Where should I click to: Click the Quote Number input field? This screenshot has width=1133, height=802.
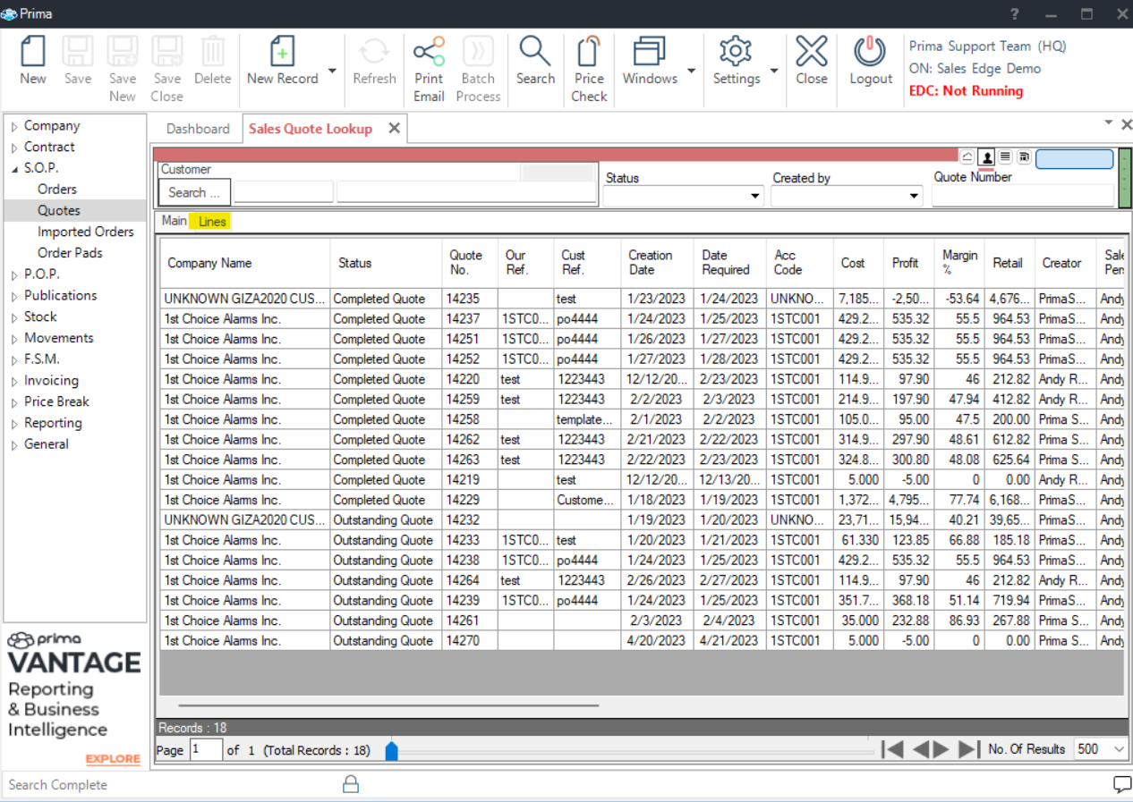pos(1023,196)
